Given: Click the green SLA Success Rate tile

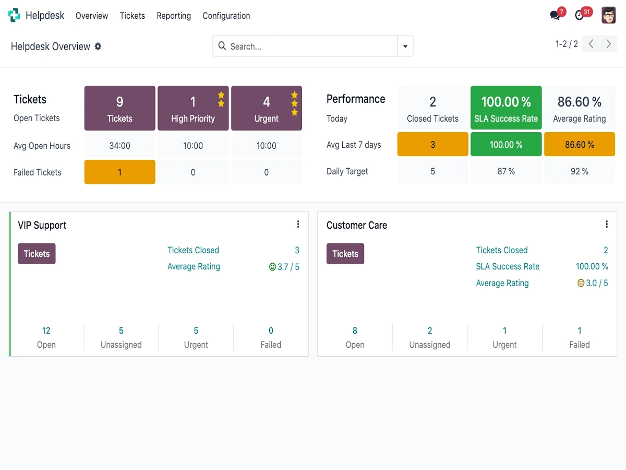Looking at the screenshot, I should coord(506,108).
